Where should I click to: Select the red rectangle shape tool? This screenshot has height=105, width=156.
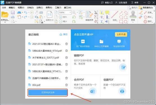(121, 21)
